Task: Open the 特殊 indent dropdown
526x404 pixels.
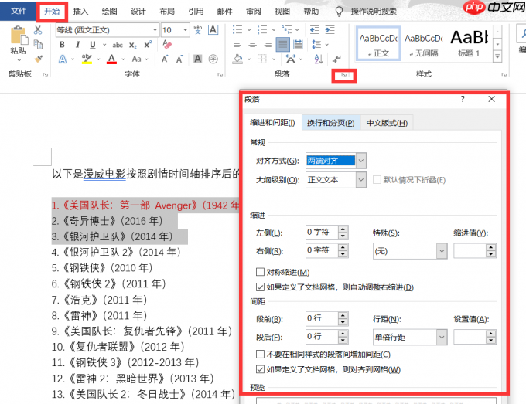Action: (442, 251)
